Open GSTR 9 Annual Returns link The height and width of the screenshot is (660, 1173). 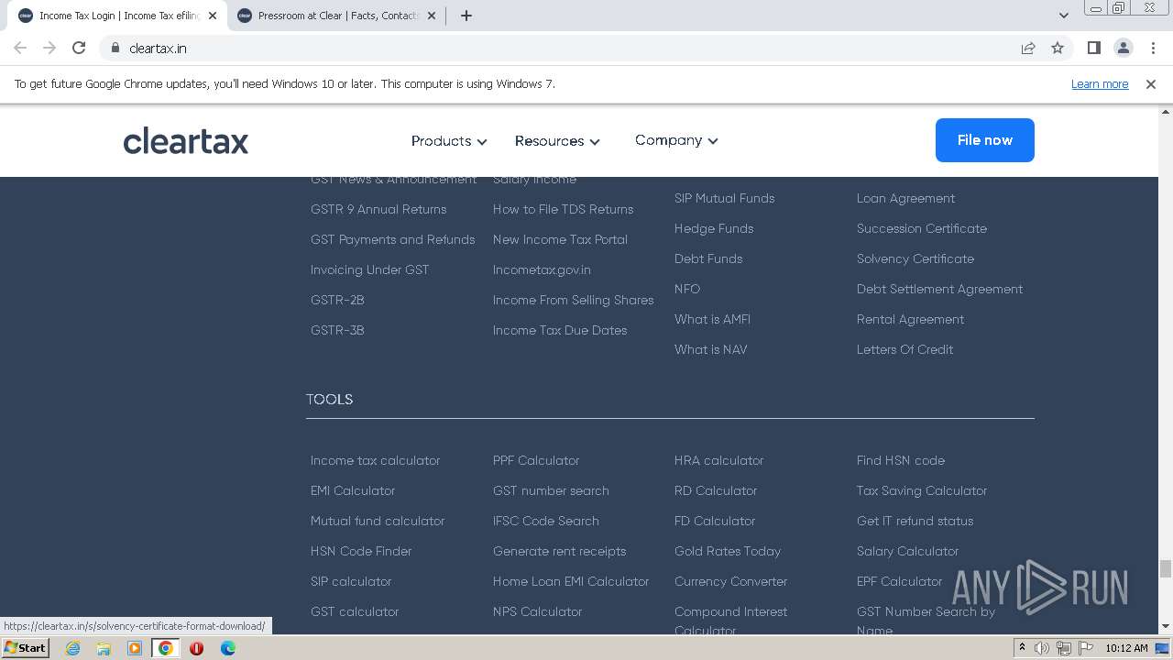[x=378, y=209]
